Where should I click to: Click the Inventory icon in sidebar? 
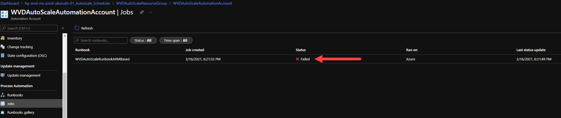point(3,38)
